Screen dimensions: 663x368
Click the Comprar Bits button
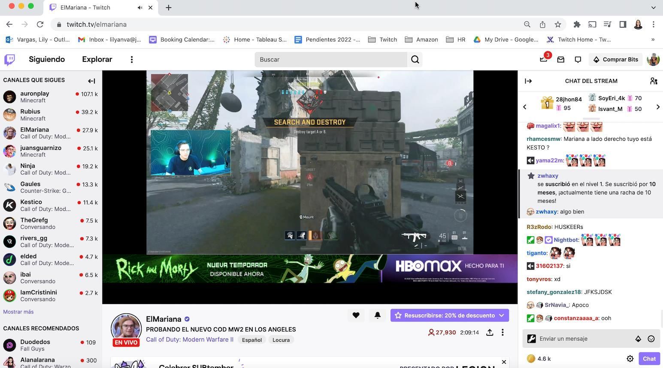click(x=615, y=60)
